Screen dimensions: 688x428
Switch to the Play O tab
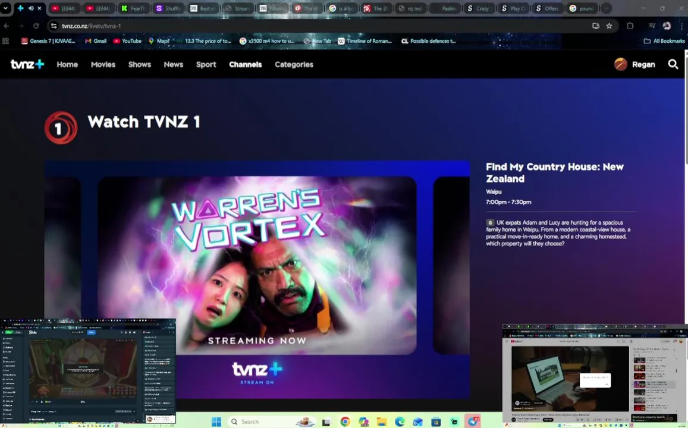513,8
